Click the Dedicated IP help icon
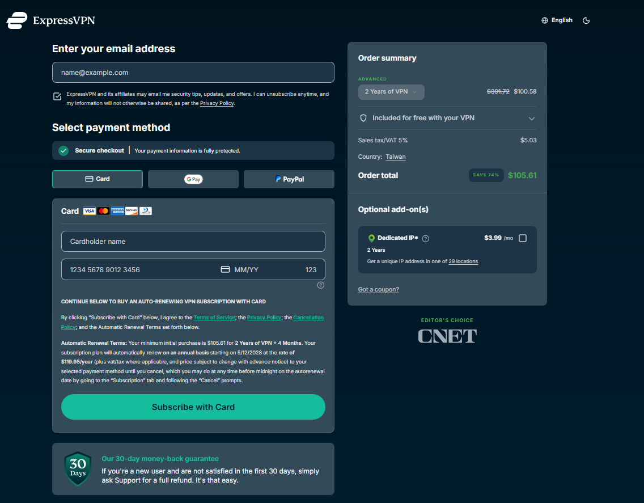644x503 pixels. (426, 238)
